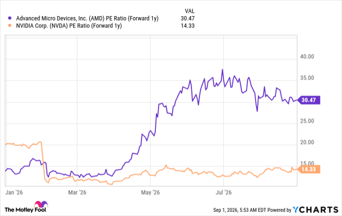The width and height of the screenshot is (342, 216).
Task: Click the Sep 1, 2026 timestamp text
Action: (239, 210)
